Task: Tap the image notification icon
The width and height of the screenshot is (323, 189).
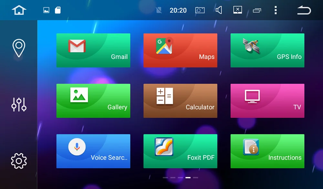Action: (x=46, y=10)
